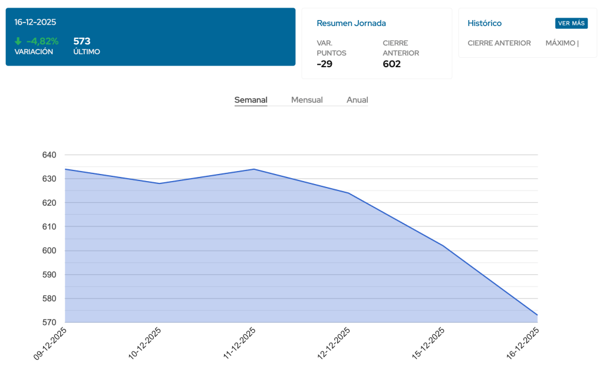Click the 640 y-axis label

tap(49, 155)
